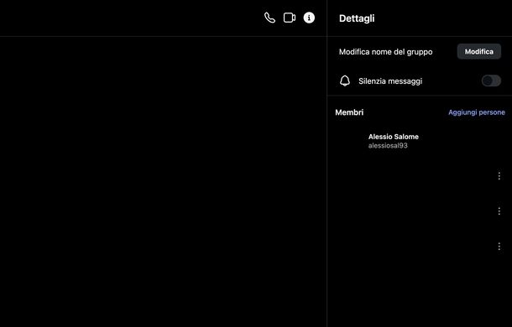512x327 pixels.
Task: Select member name Alessio Salome
Action: tap(393, 137)
